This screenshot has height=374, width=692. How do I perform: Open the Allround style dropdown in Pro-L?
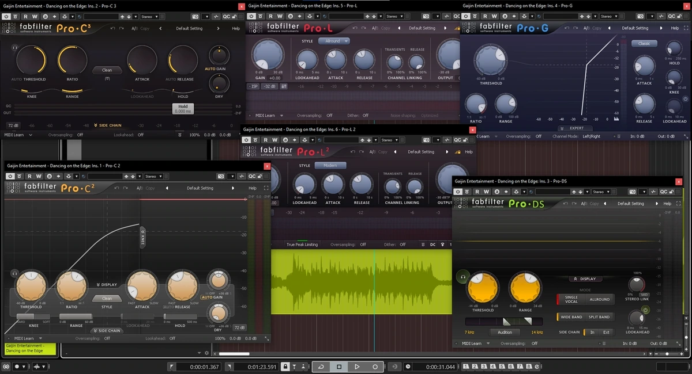[x=333, y=41]
